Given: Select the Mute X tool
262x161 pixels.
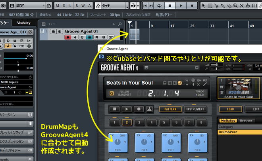Looking at the screenshot, I should tap(242, 6).
